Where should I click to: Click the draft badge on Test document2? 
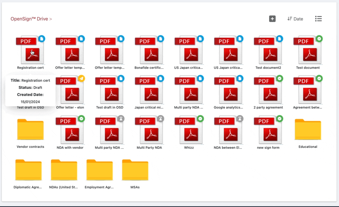click(x=279, y=39)
